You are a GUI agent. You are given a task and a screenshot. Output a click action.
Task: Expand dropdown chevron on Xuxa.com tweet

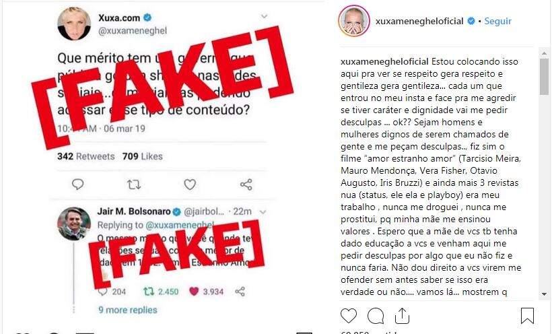pos(264,16)
